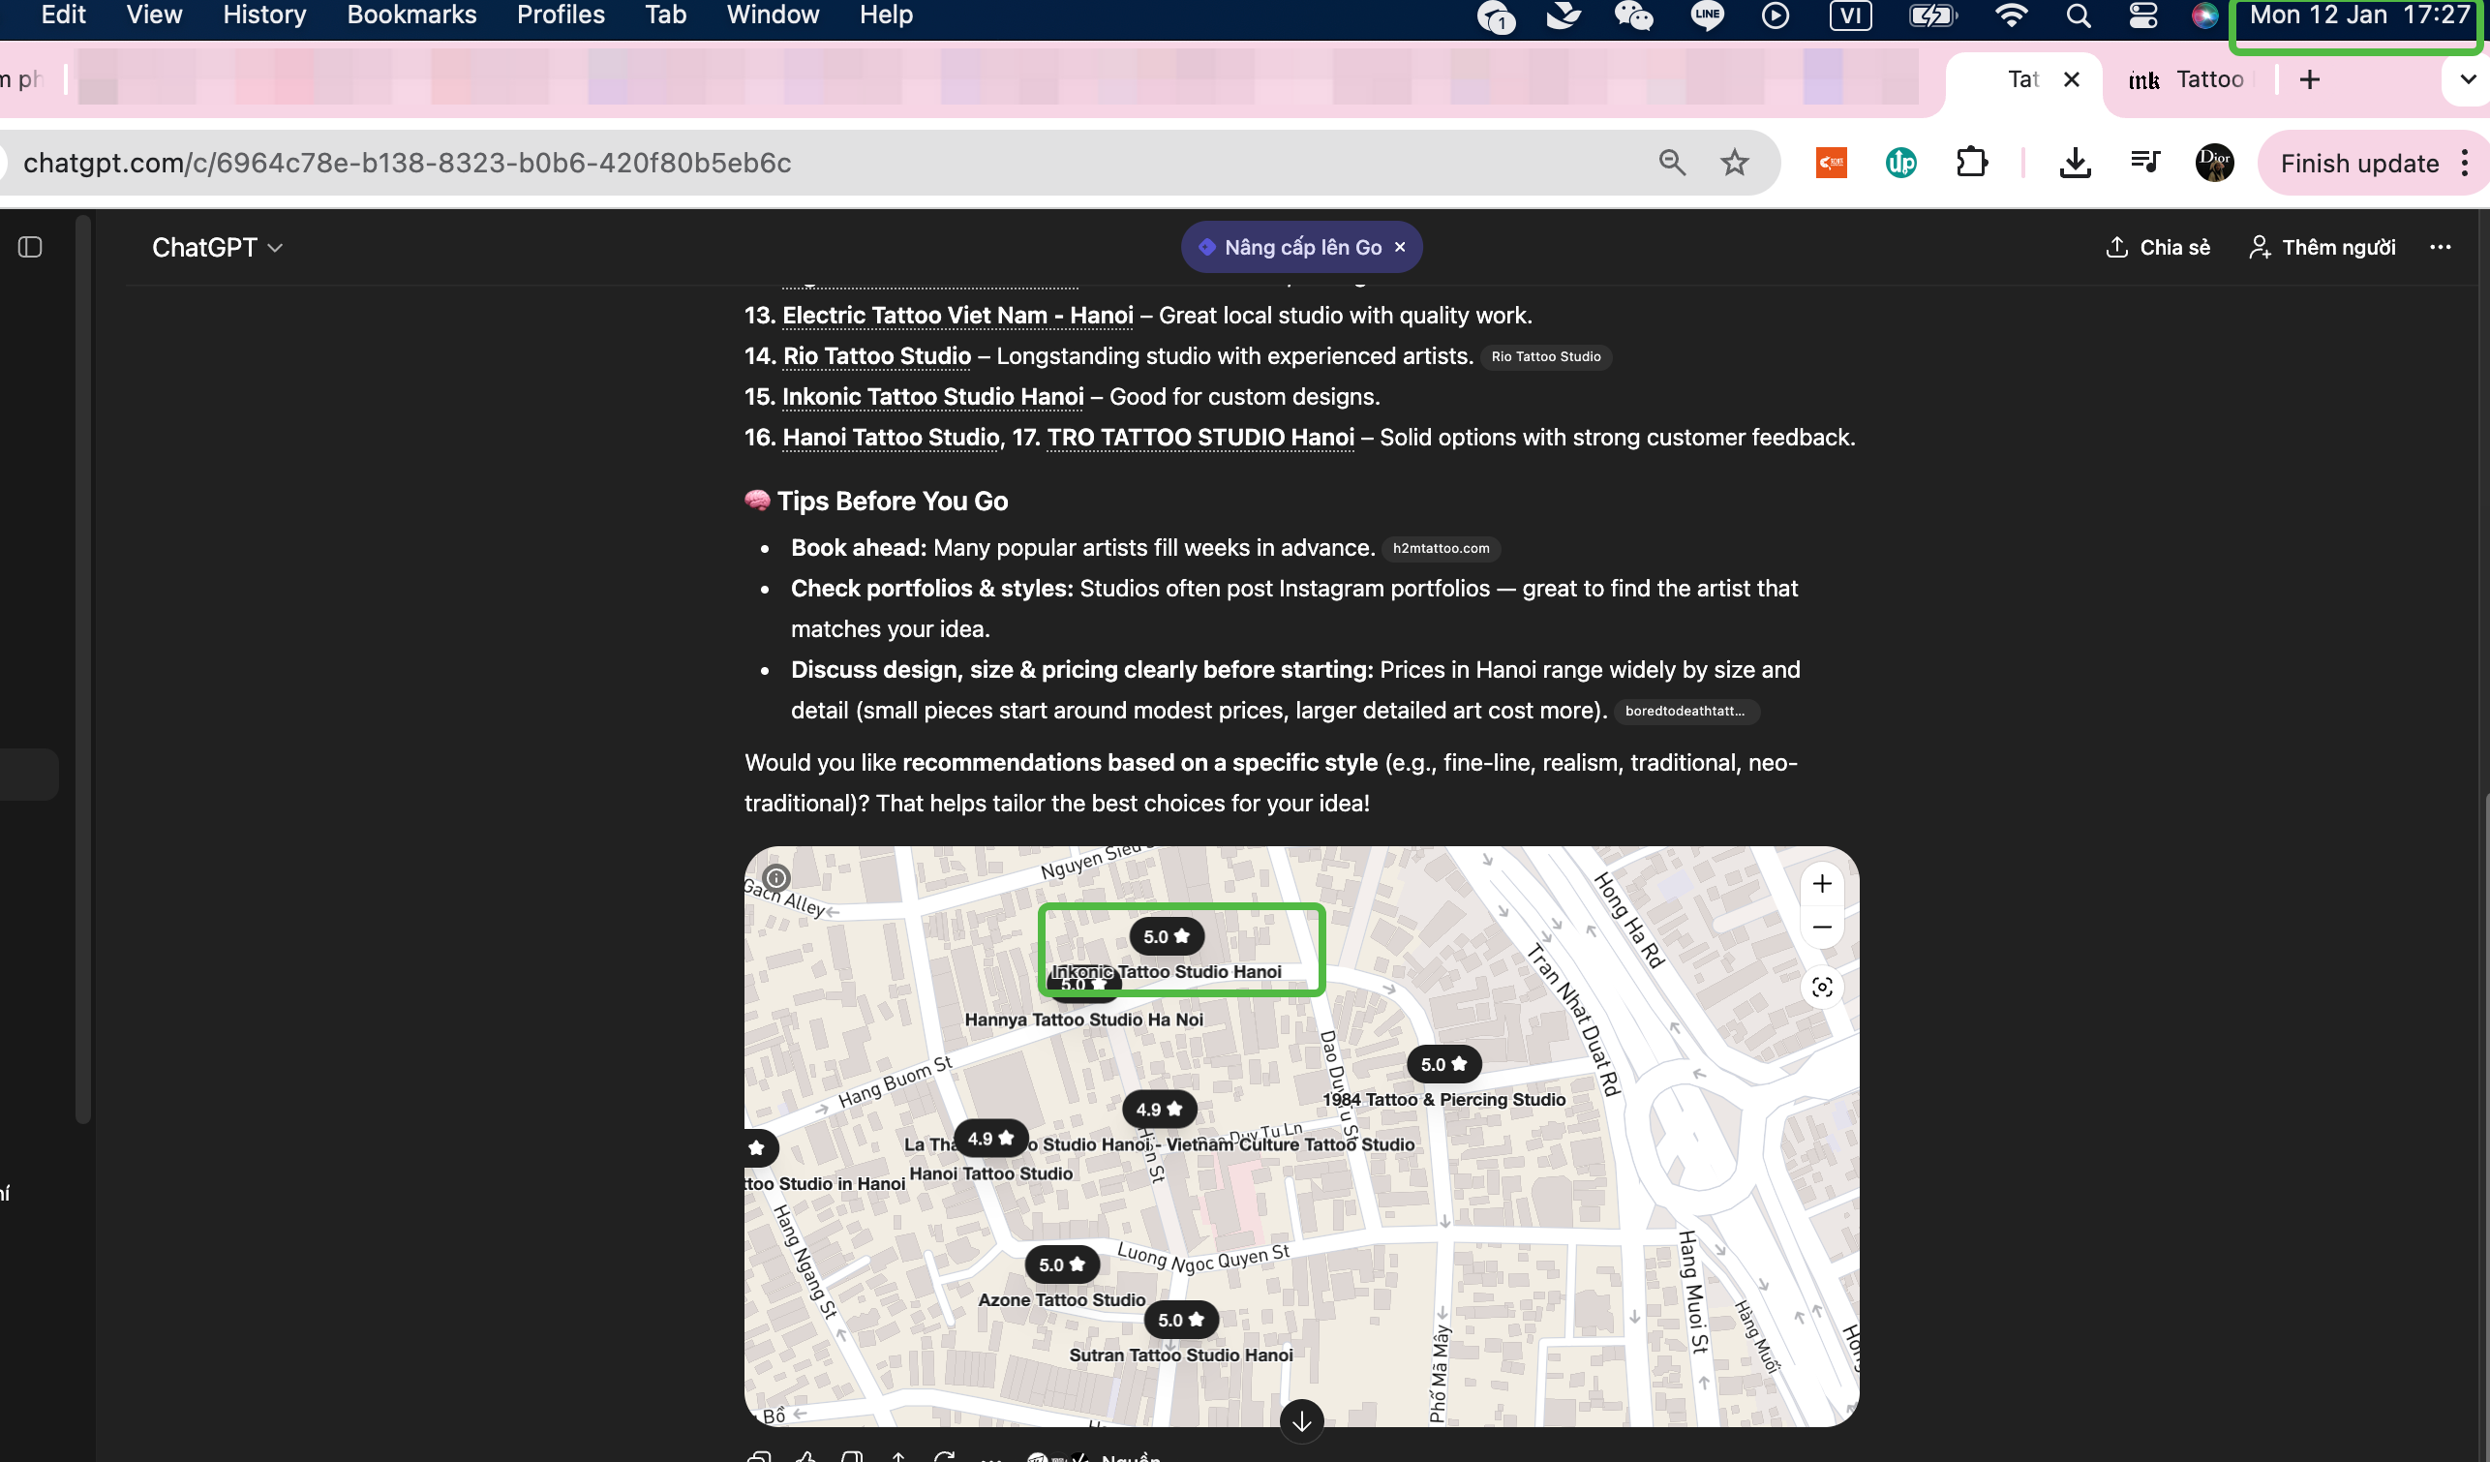Click the Tips Before You Go heading
Screen dimensions: 2490x1462
point(876,502)
